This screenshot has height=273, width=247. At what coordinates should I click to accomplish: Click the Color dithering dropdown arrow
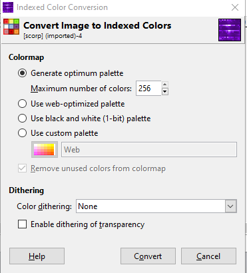point(230,206)
